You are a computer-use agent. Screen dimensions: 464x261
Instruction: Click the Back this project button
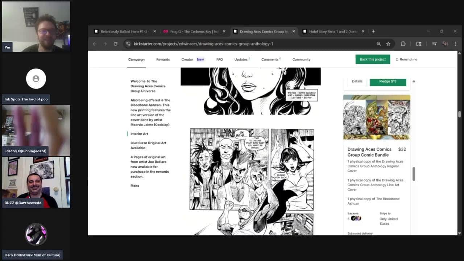372,59
